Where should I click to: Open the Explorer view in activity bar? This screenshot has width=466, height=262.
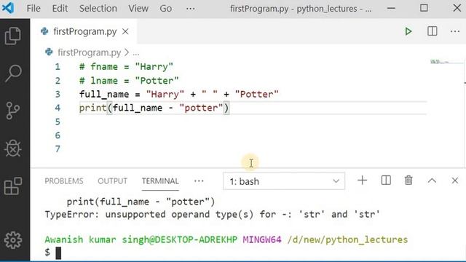13,36
